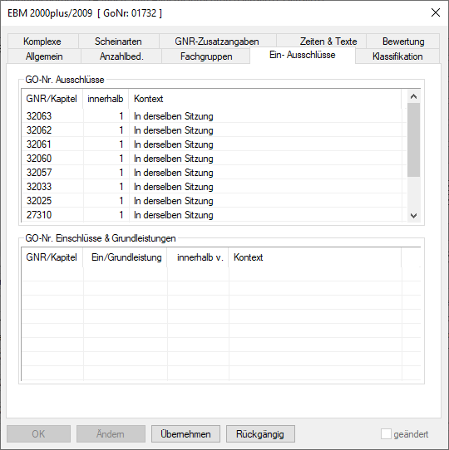This screenshot has width=449, height=450.
Task: Switch to the Komplexe tab
Action: [x=42, y=41]
